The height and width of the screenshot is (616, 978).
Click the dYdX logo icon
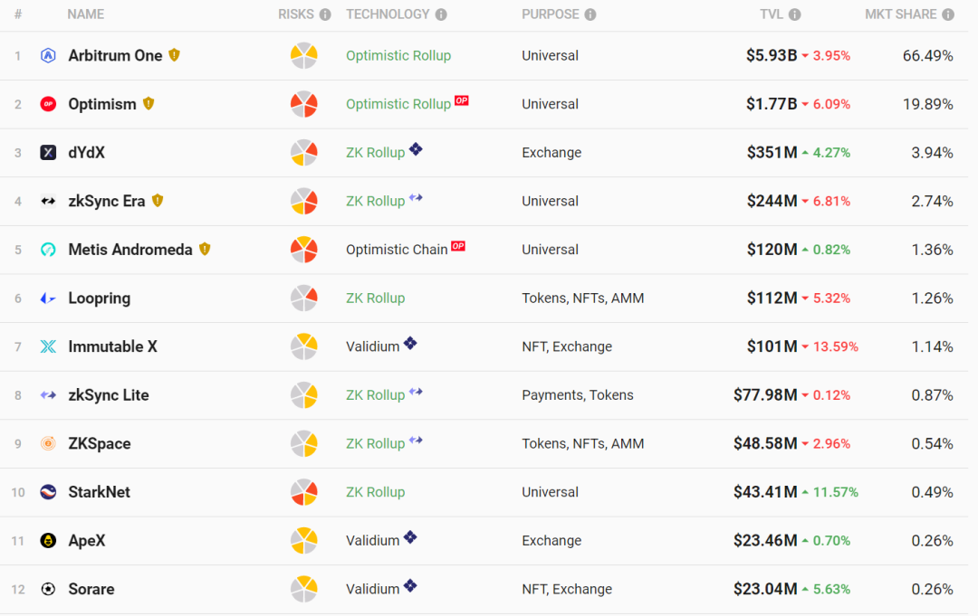tap(48, 153)
